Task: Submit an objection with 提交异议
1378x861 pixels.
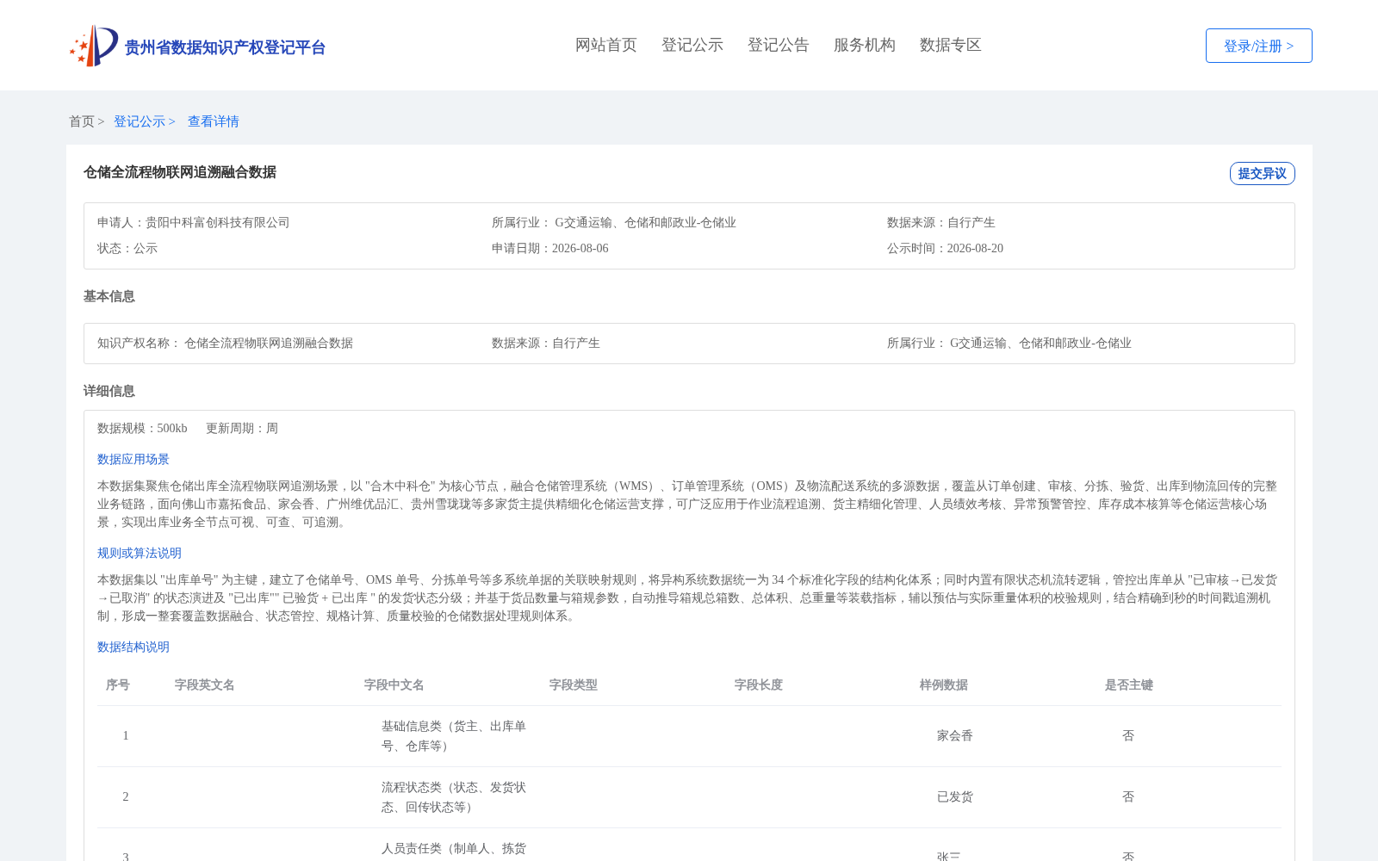Action: pos(1262,173)
